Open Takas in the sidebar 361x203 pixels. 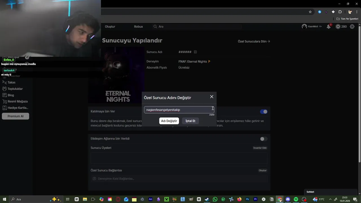(9, 82)
